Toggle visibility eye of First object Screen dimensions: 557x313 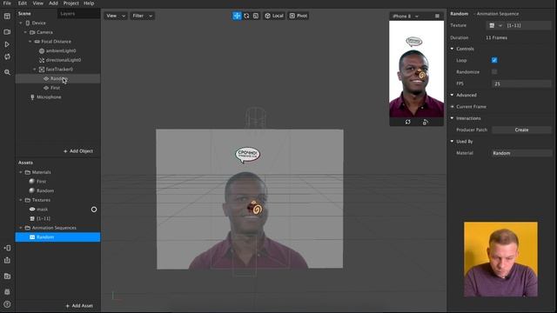point(46,88)
